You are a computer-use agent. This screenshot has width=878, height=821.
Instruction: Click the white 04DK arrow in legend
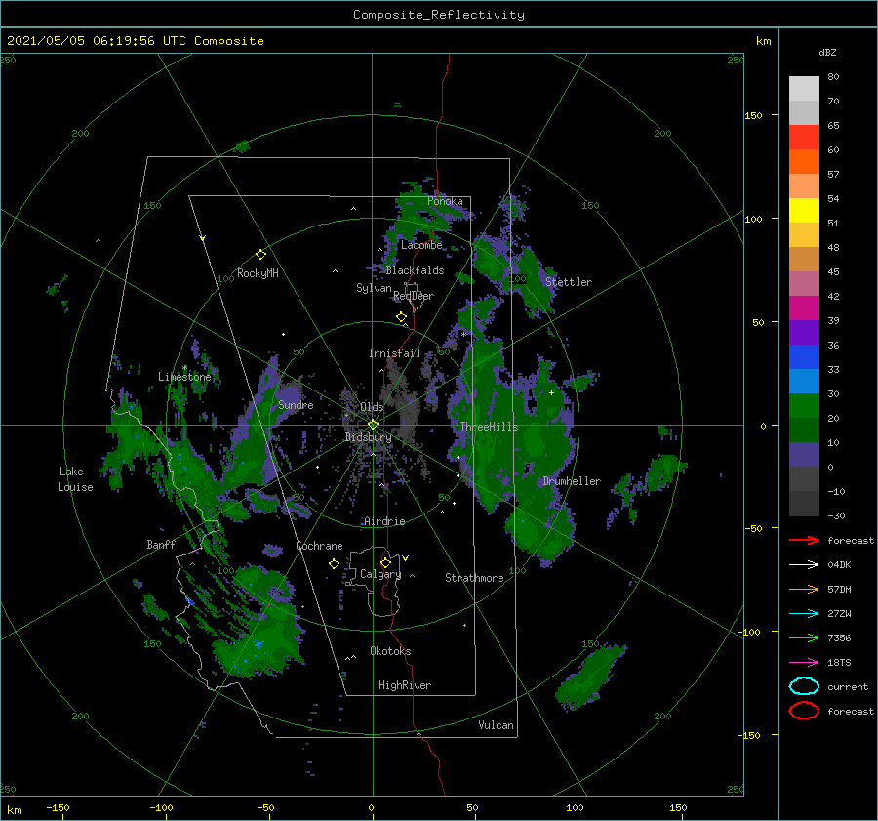pyautogui.click(x=804, y=564)
